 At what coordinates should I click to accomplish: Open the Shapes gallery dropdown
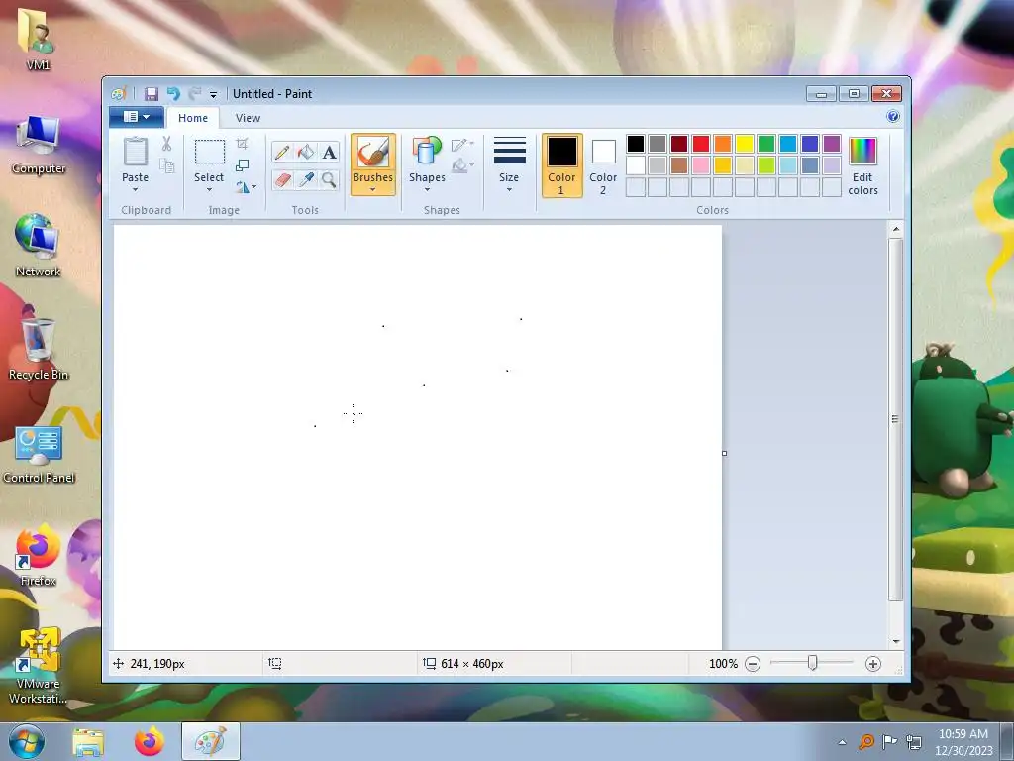click(428, 189)
